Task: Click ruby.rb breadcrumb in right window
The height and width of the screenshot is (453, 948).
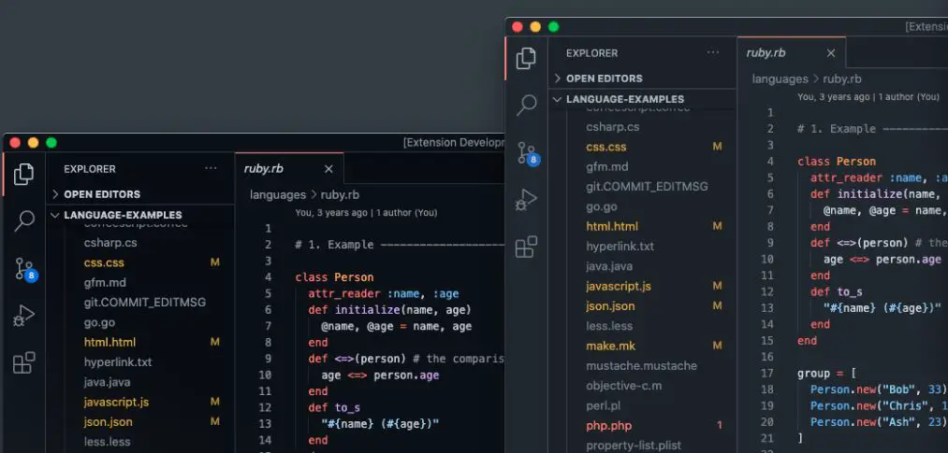Action: click(x=842, y=79)
